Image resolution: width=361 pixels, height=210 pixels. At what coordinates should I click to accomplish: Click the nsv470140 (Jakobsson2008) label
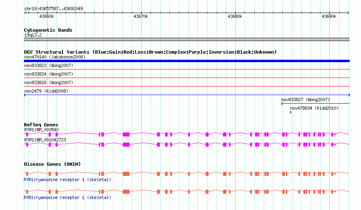(55, 57)
